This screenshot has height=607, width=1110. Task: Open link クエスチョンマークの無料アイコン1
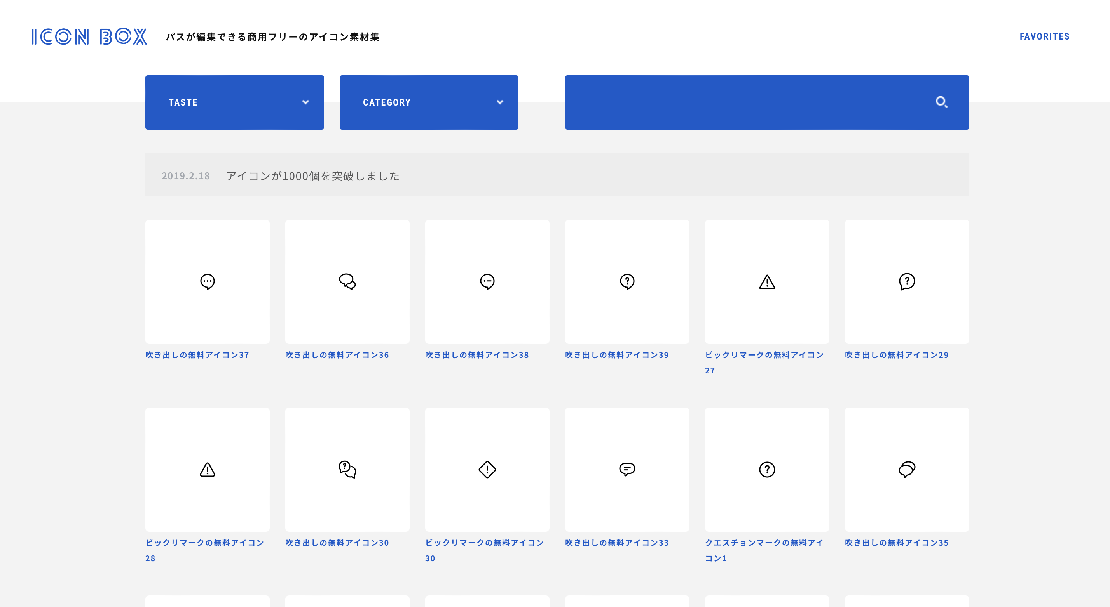764,550
